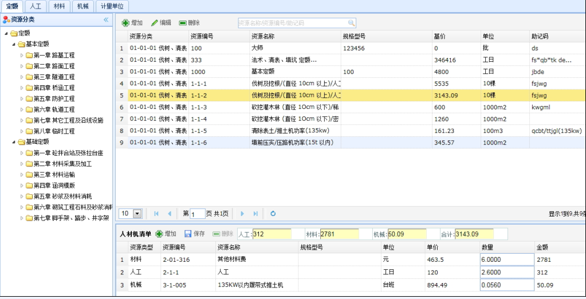Edit quantity cell 2.6000 for 人工 row
The height and width of the screenshot is (299, 586).
507,272
